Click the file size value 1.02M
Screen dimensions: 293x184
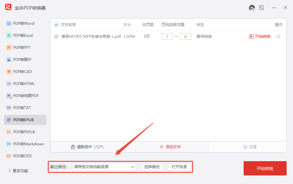(129, 36)
